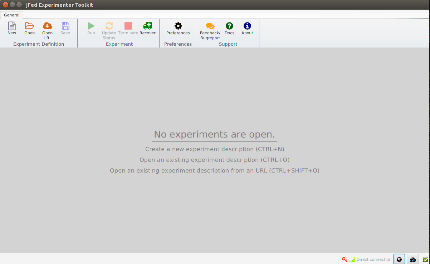This screenshot has width=430, height=264.
Task: Open the About info icon
Action: [x=247, y=26]
